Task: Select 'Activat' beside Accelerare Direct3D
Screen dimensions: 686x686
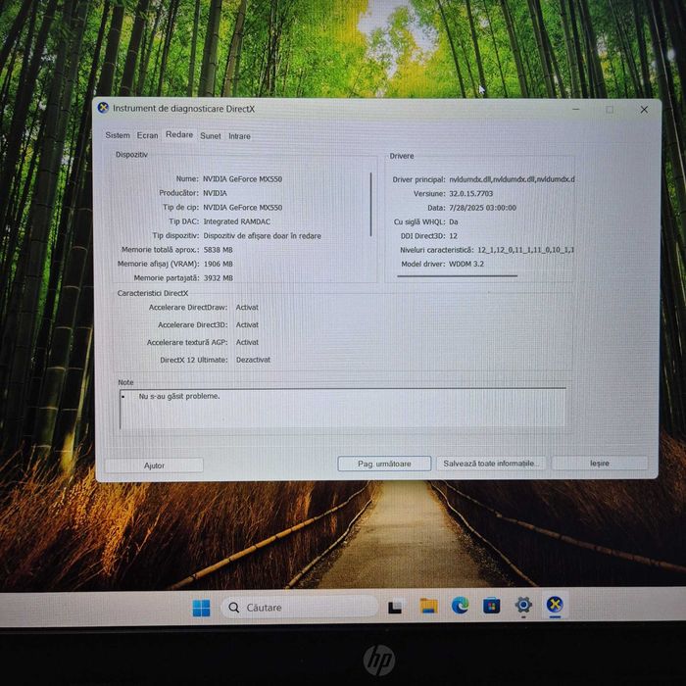Action: click(247, 324)
